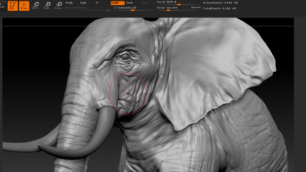This screenshot has width=306, height=172.
Task: Click the elephant's eye on canvas
Action: tap(124, 57)
